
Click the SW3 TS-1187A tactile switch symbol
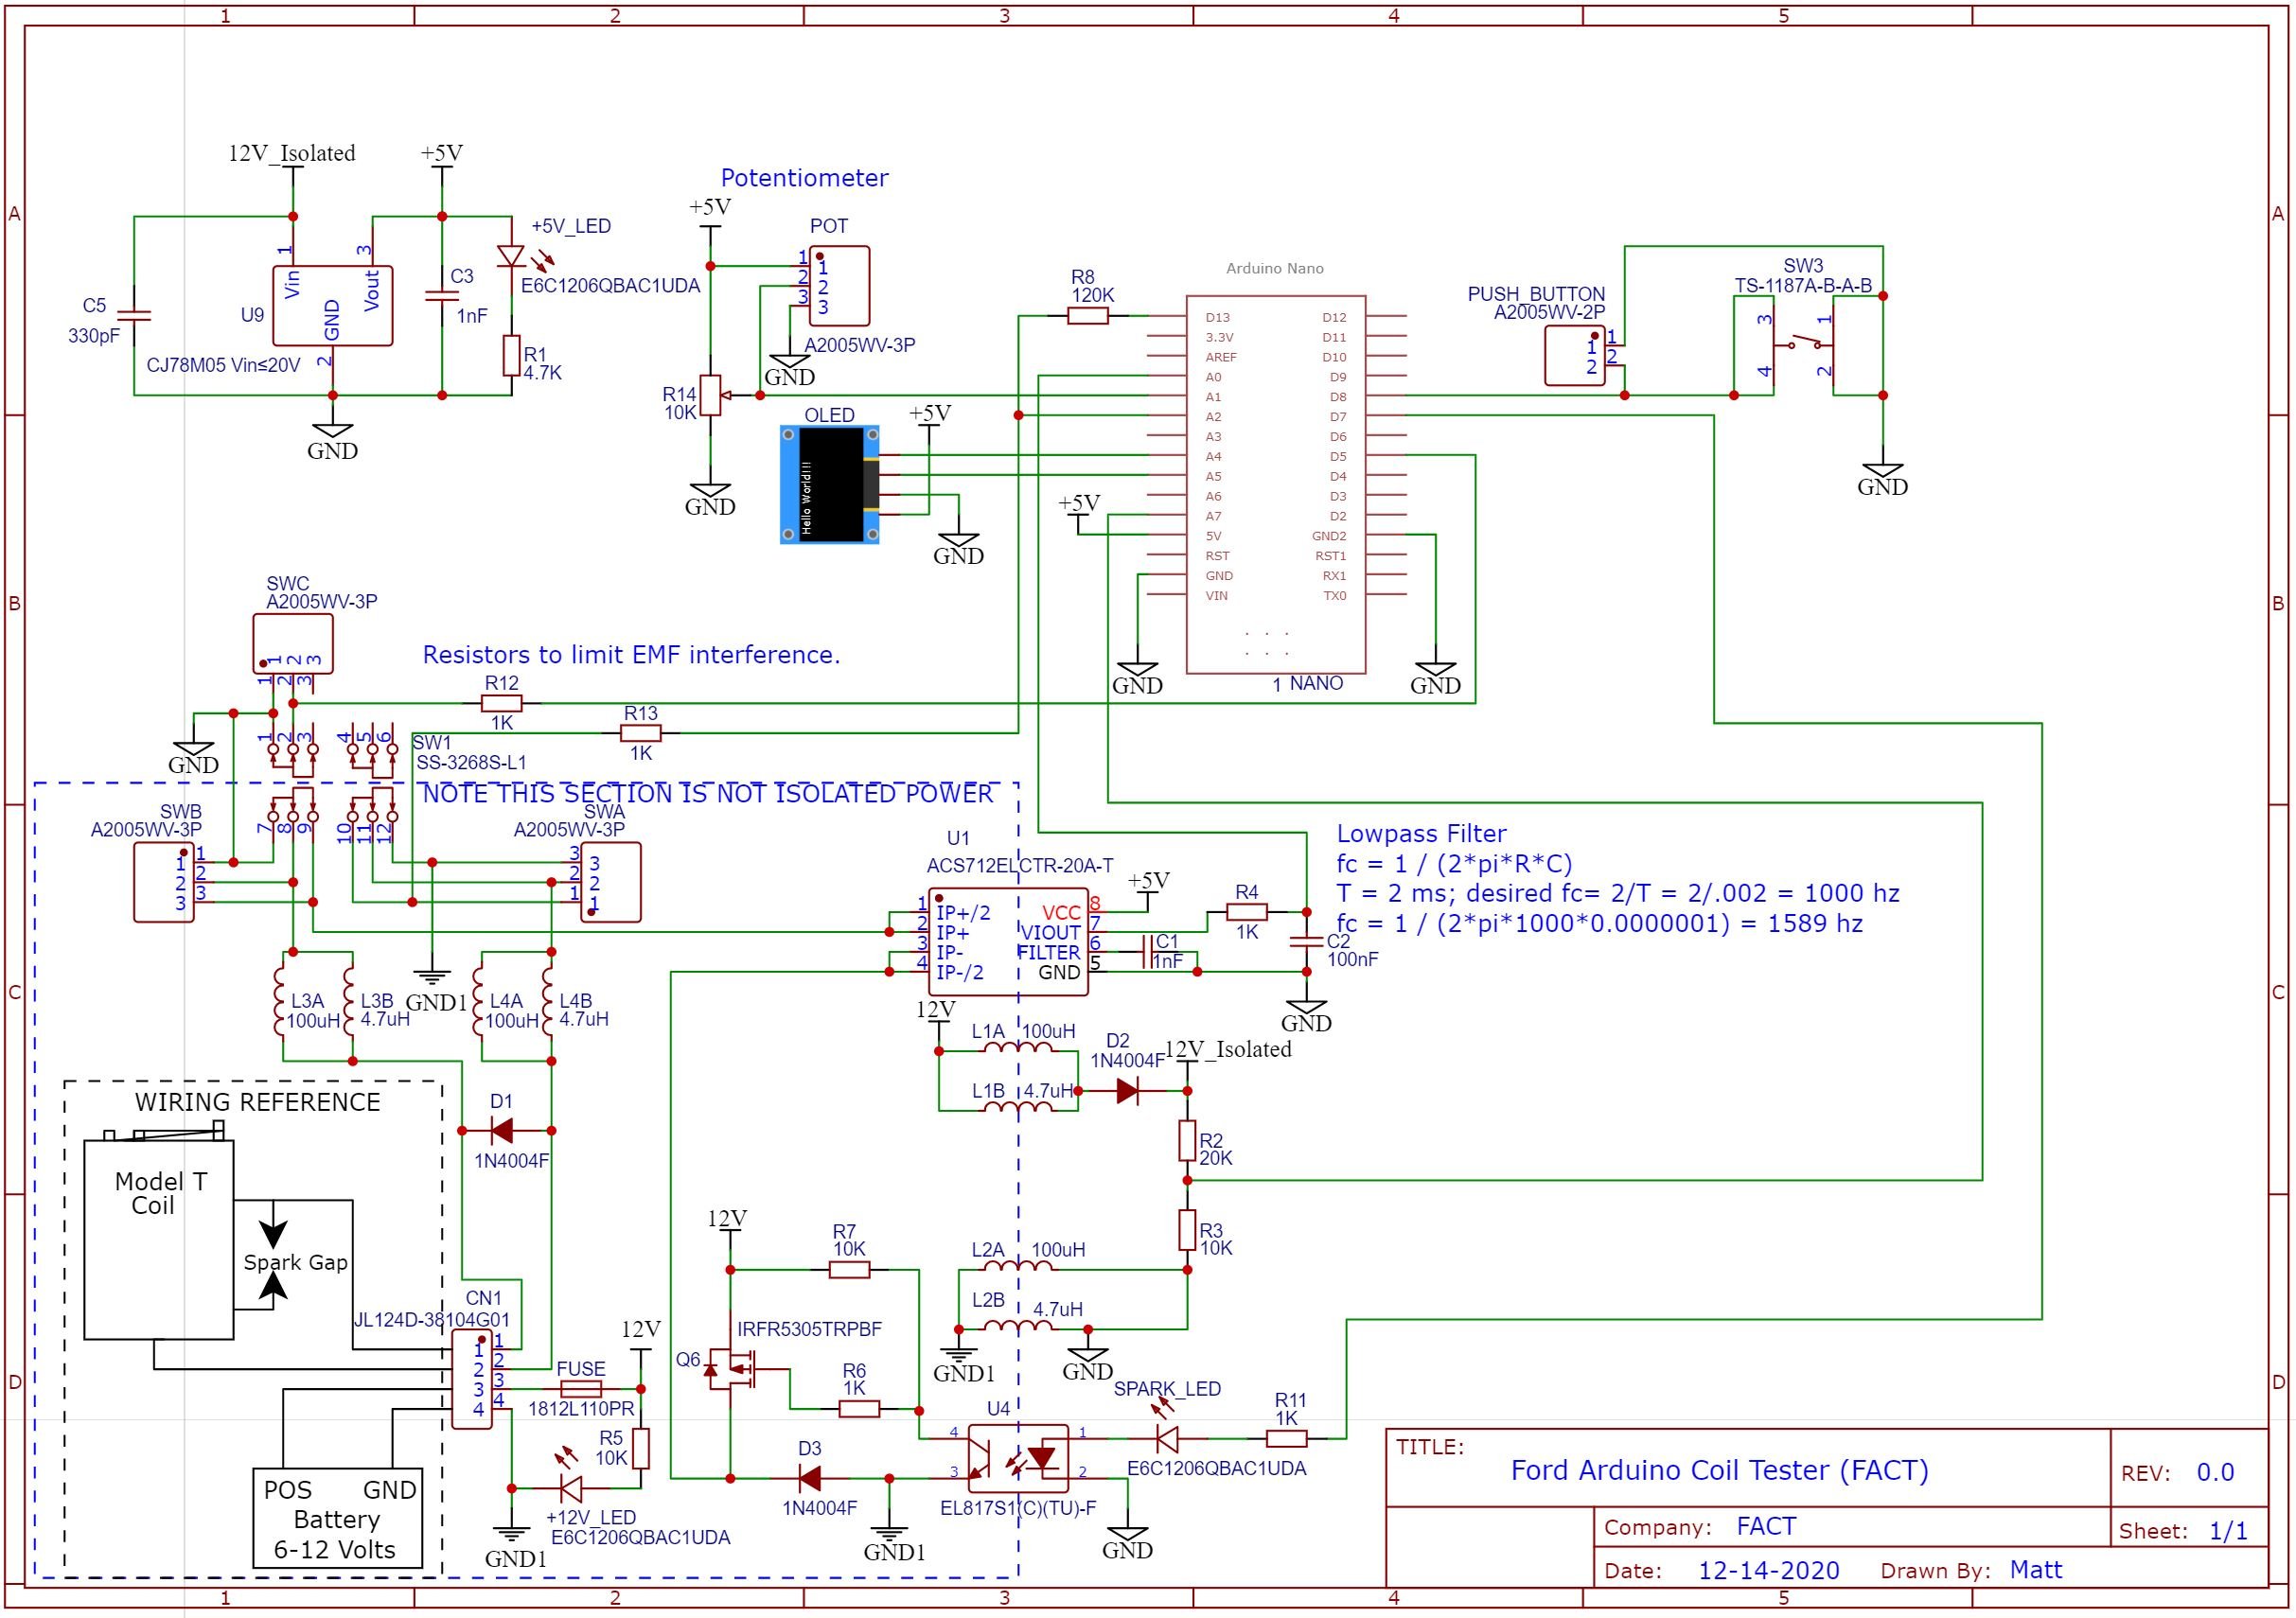click(x=1803, y=345)
